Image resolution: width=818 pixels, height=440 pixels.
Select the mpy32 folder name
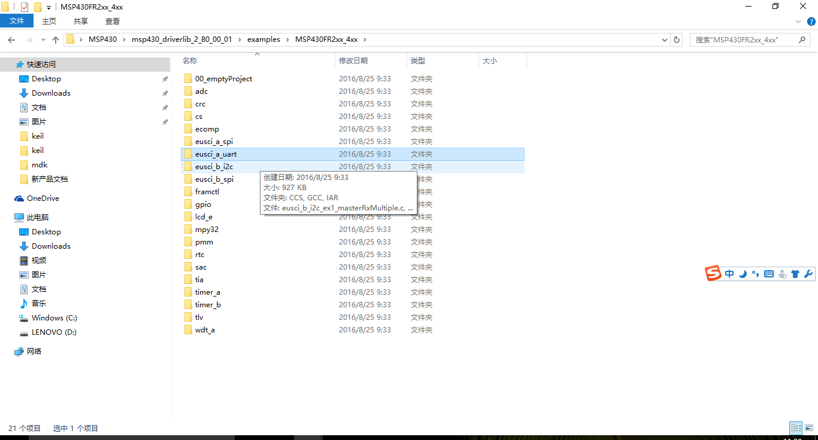(207, 230)
